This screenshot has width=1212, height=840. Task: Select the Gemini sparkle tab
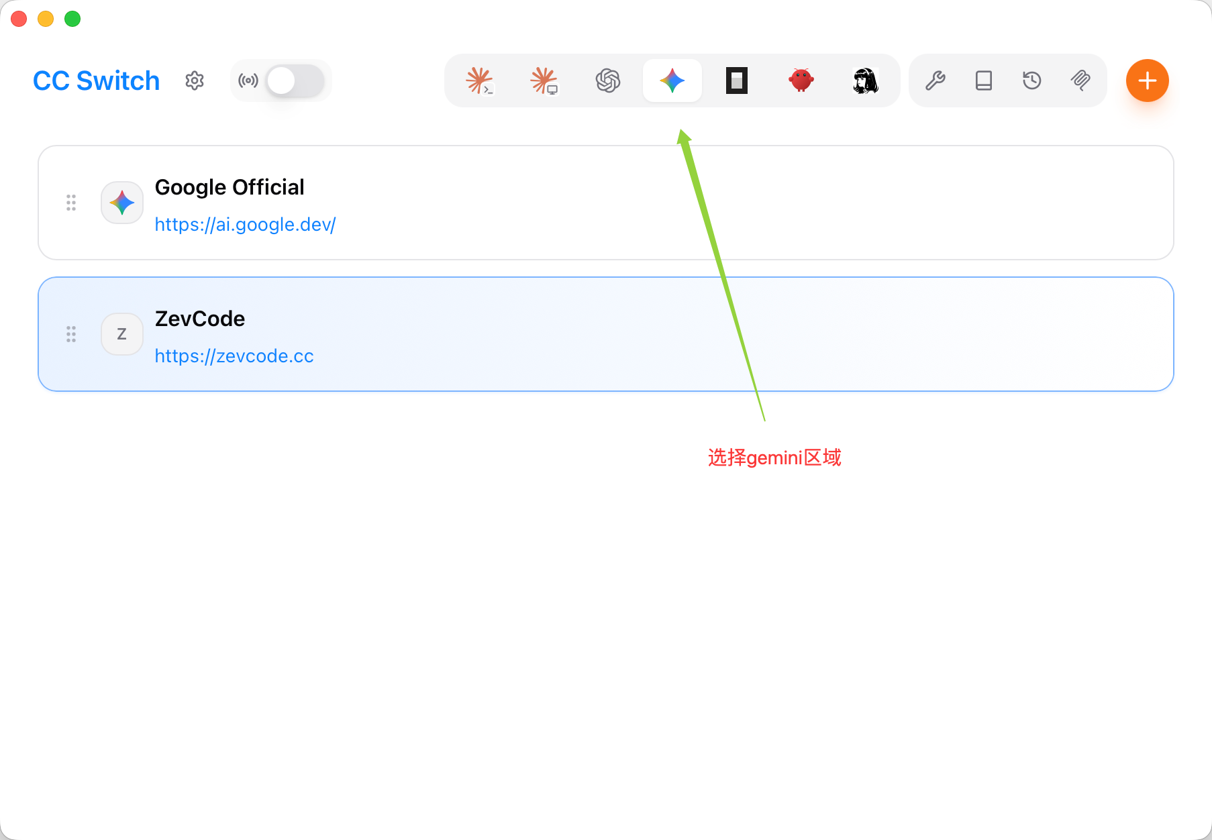672,81
